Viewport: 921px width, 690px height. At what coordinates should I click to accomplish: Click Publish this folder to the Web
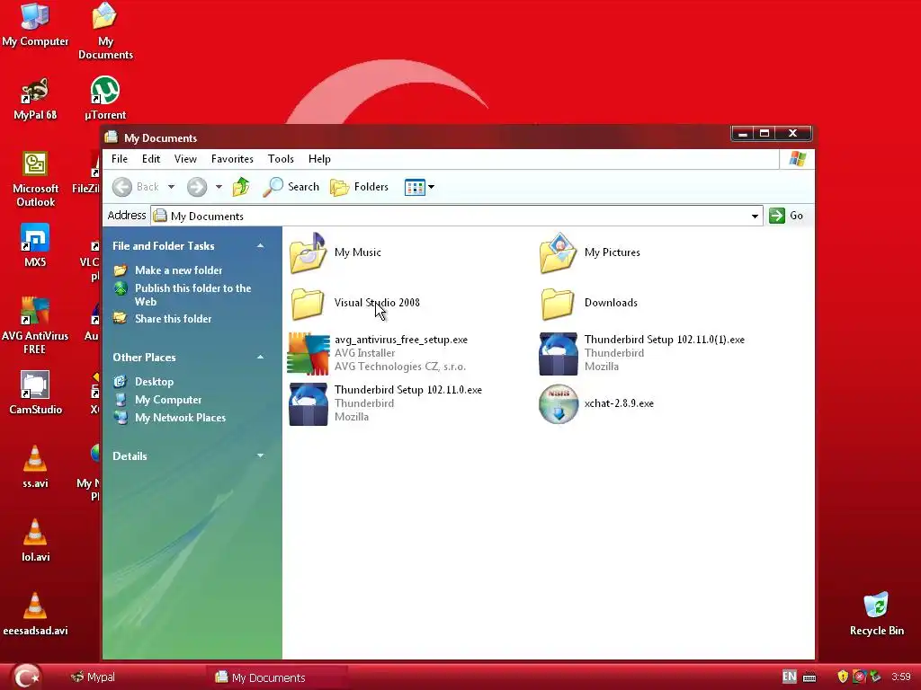point(192,295)
